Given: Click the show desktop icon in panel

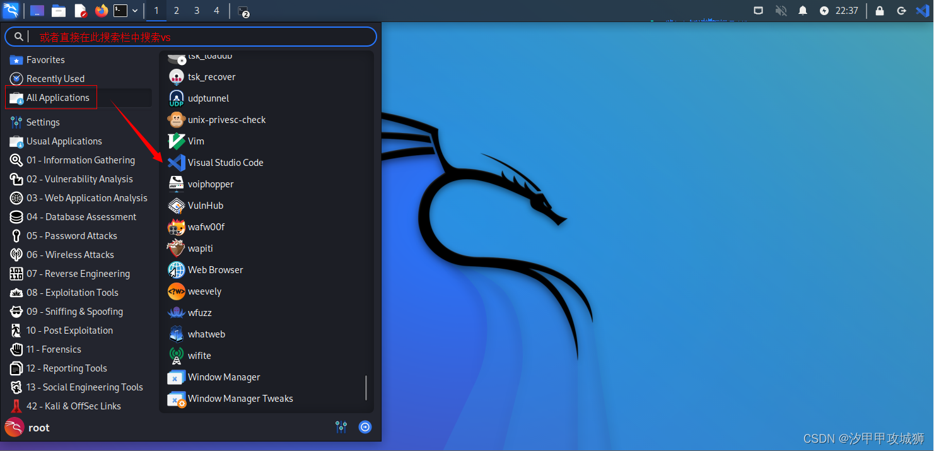Looking at the screenshot, I should (x=37, y=11).
